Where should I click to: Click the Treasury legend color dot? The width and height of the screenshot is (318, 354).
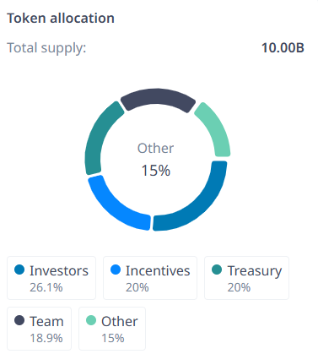point(217,270)
